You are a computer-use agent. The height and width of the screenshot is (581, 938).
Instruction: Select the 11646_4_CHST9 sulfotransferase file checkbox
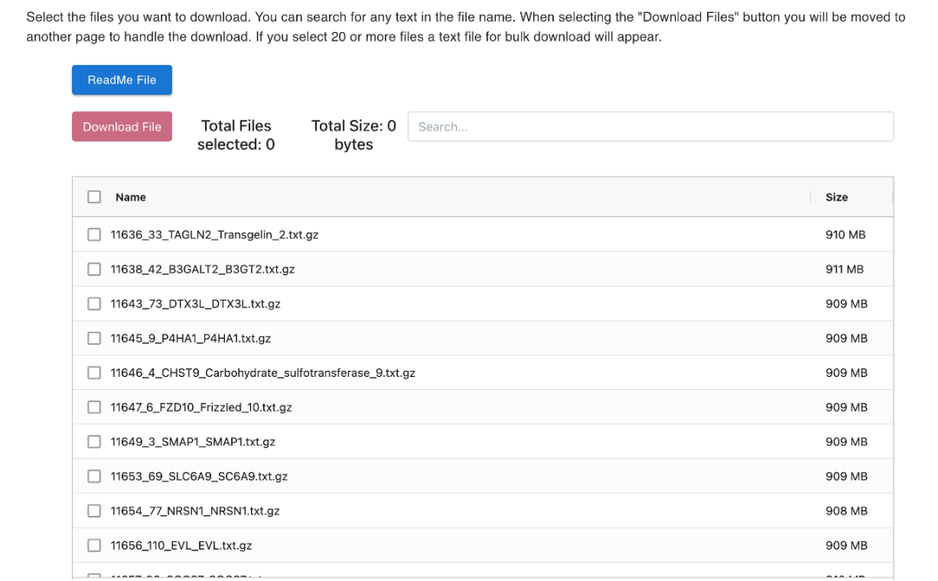94,373
